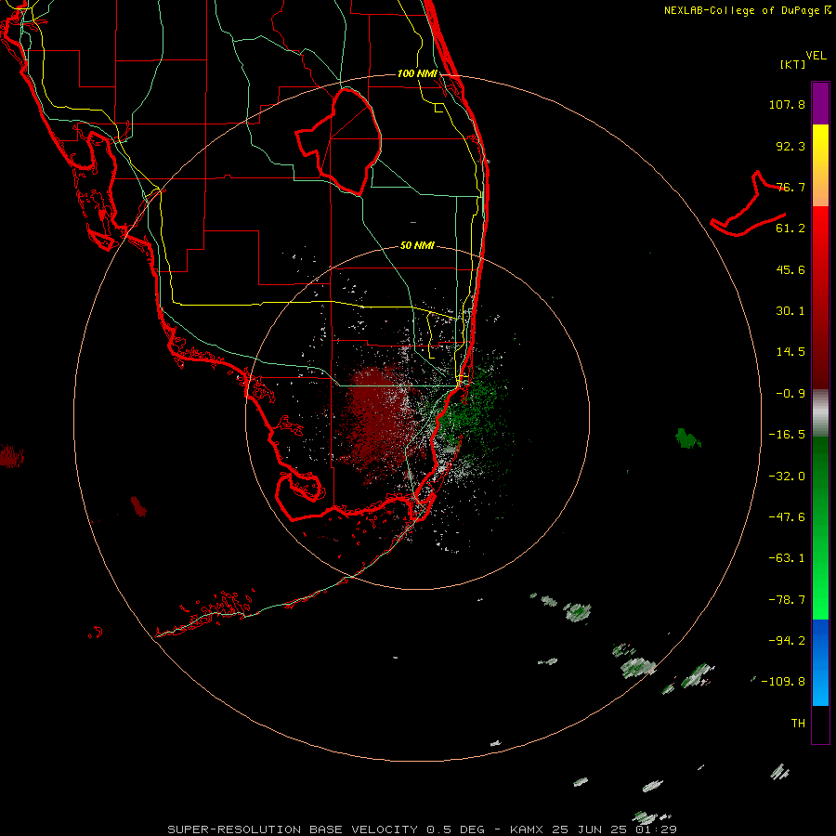Screen dimensions: 836x836
Task: Click the 14.5 velocity scale value
Action: (790, 352)
